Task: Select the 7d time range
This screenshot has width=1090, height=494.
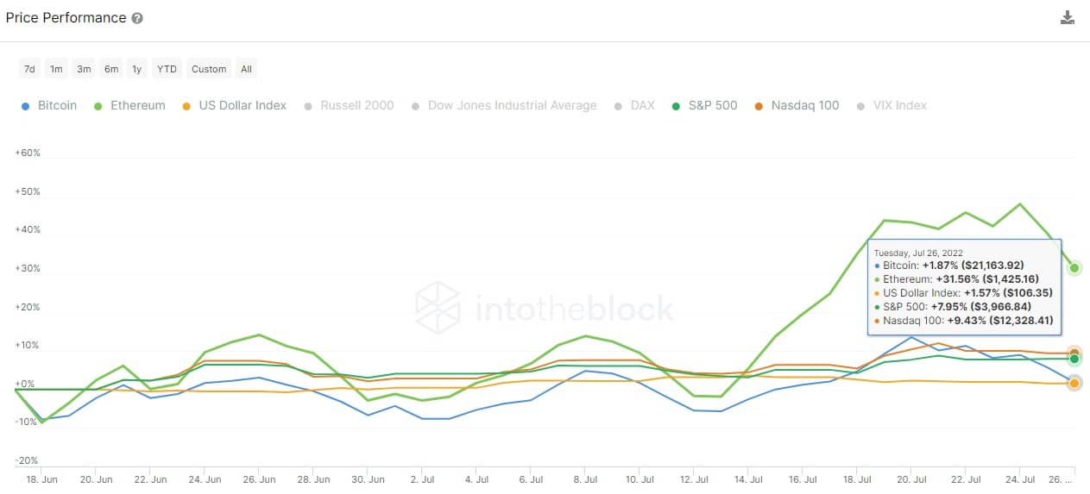Action: coord(29,69)
